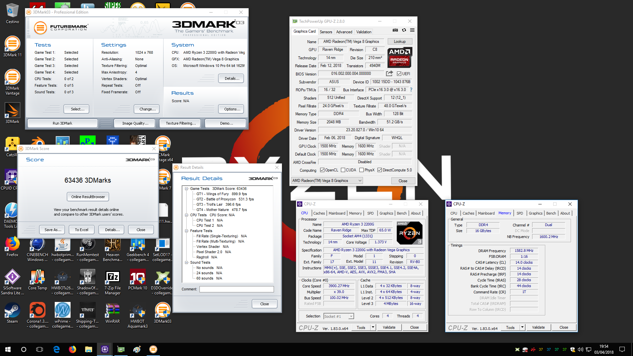Click the Change settings button in 3DMark03
The height and width of the screenshot is (356, 633).
coord(147,109)
